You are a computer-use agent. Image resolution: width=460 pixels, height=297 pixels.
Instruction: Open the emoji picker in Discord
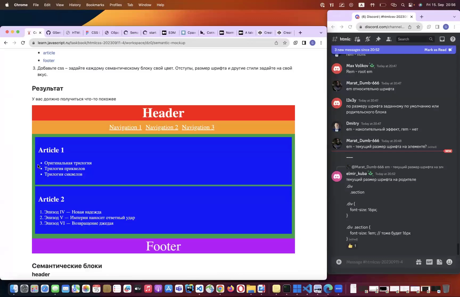[x=449, y=262]
